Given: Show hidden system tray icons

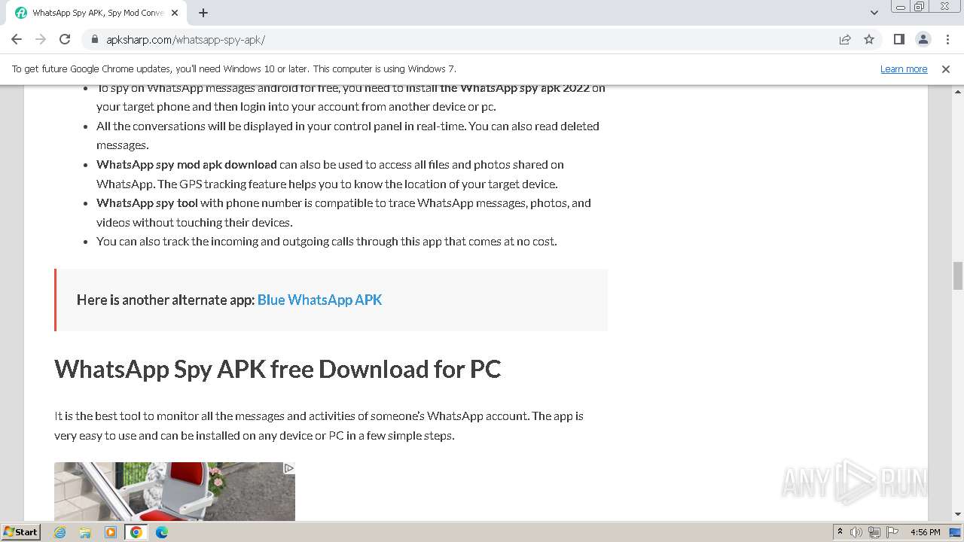Looking at the screenshot, I should tap(840, 531).
